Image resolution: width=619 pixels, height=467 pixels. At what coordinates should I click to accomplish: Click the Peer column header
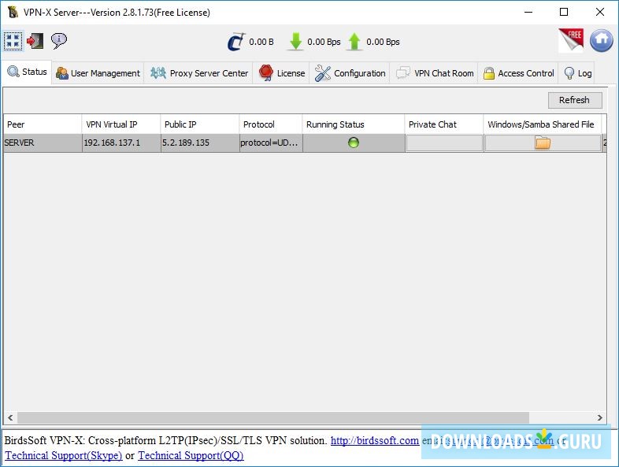43,124
